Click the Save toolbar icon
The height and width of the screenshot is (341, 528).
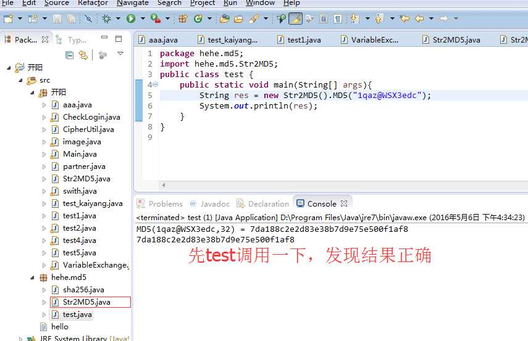click(57, 18)
